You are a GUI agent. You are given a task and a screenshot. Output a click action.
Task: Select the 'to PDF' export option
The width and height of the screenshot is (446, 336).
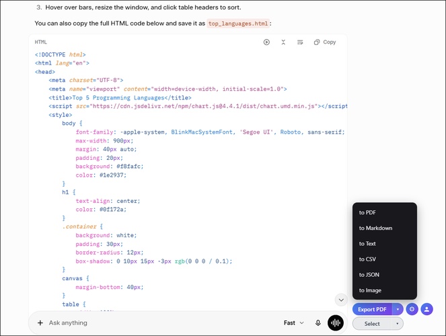point(385,212)
